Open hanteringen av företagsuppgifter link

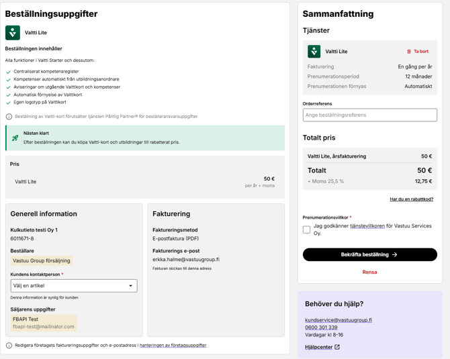point(173,345)
